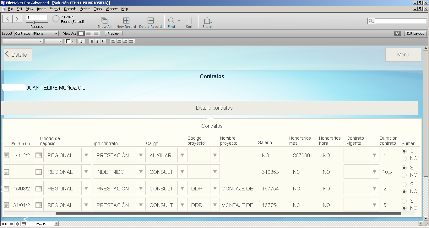Open the Share toolbar icon
Viewport: 429px width, 228px height.
click(x=207, y=21)
